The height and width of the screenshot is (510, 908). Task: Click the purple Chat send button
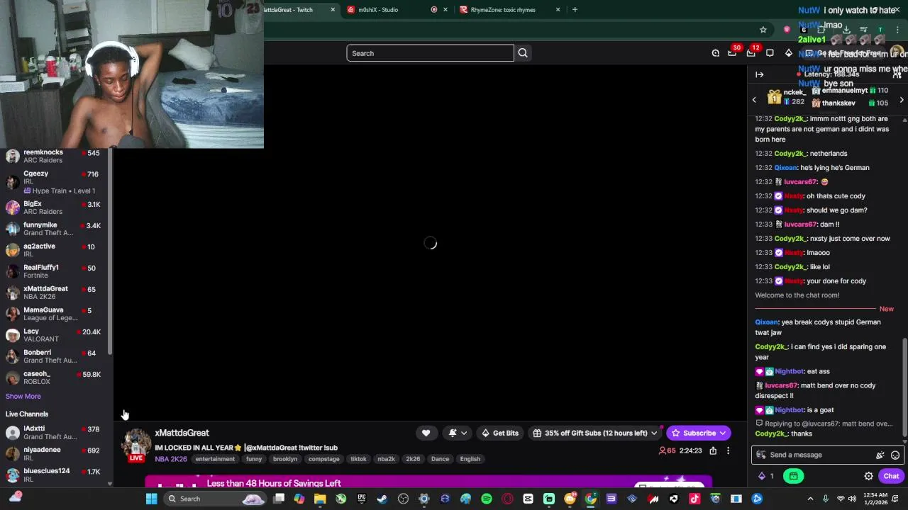891,476
